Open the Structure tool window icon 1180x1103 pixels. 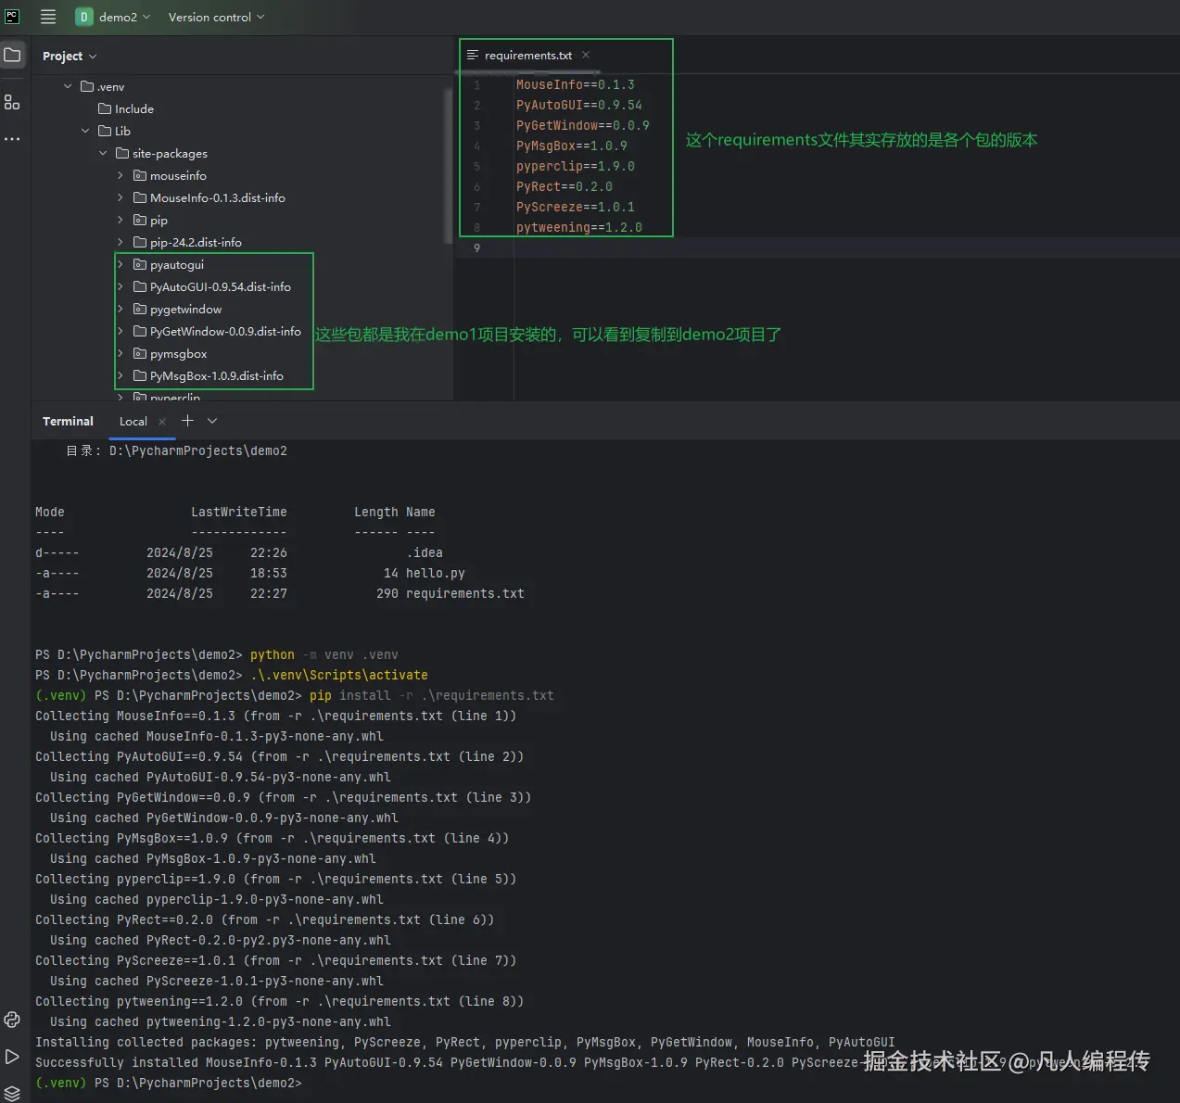[12, 103]
